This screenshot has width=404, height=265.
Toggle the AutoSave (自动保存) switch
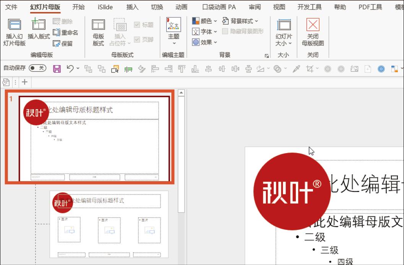click(x=37, y=68)
